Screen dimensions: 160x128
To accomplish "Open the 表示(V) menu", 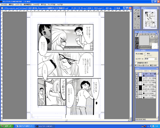I will point(44,5).
